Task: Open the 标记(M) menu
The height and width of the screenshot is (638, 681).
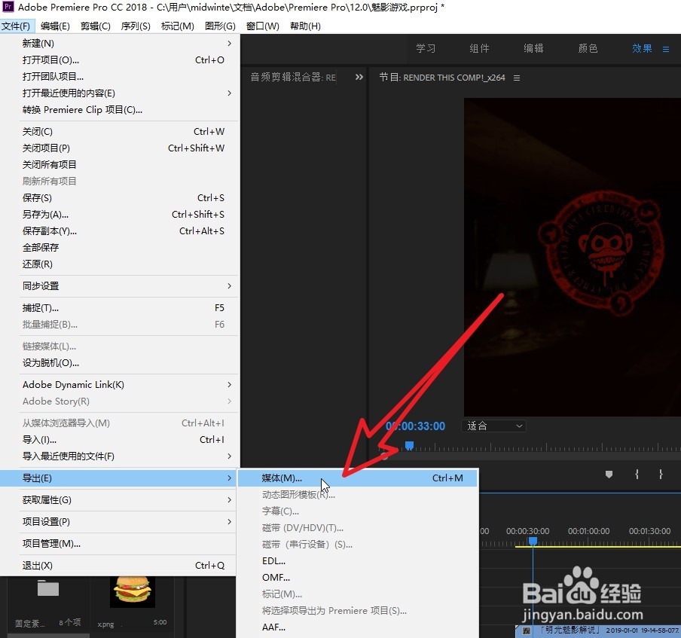Action: [177, 26]
